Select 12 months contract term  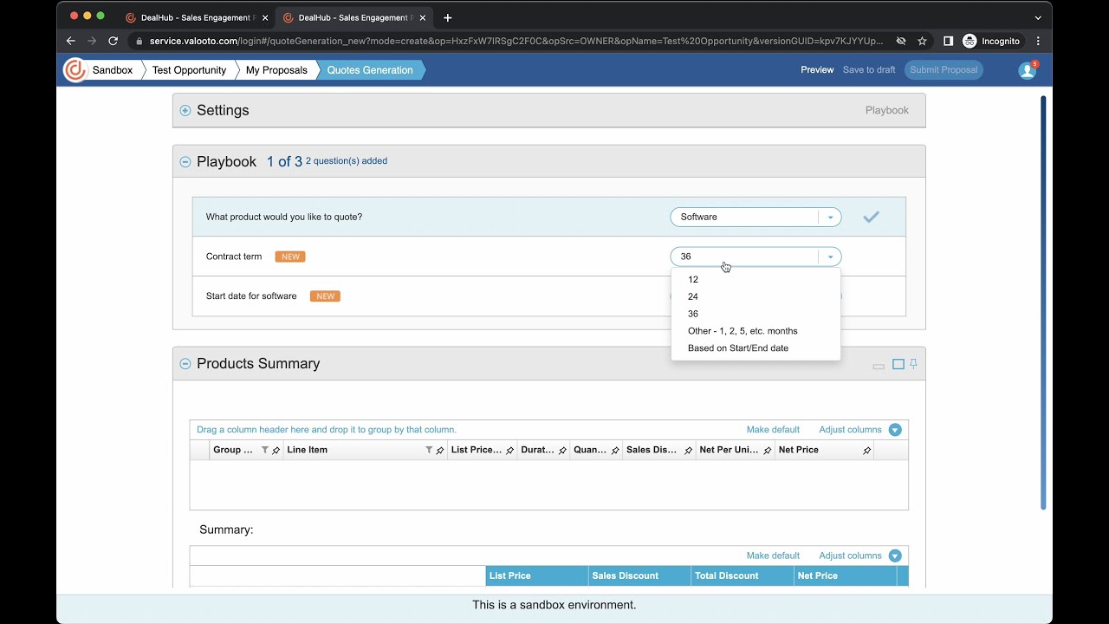click(756, 280)
